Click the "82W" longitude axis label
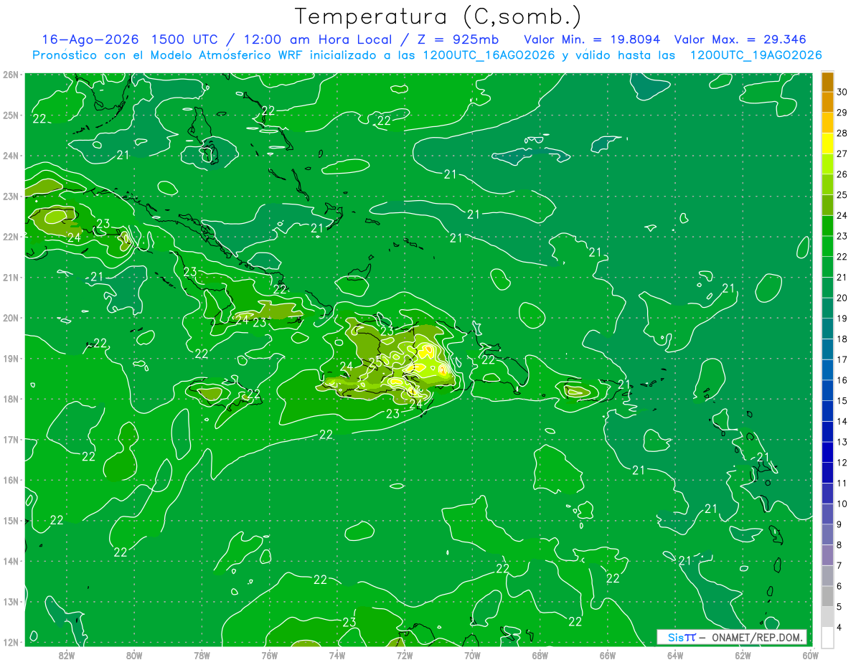 (67, 654)
